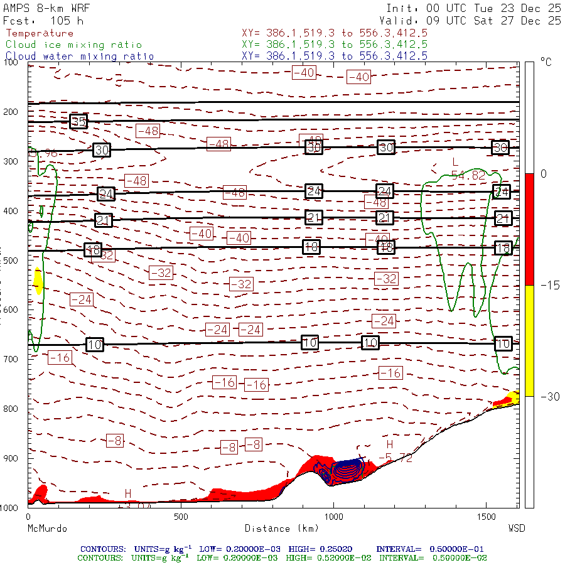Viewport: 565px width, 565px height.
Task: Select the "AMPS 8-km WRF" title text
Action: click(x=46, y=8)
